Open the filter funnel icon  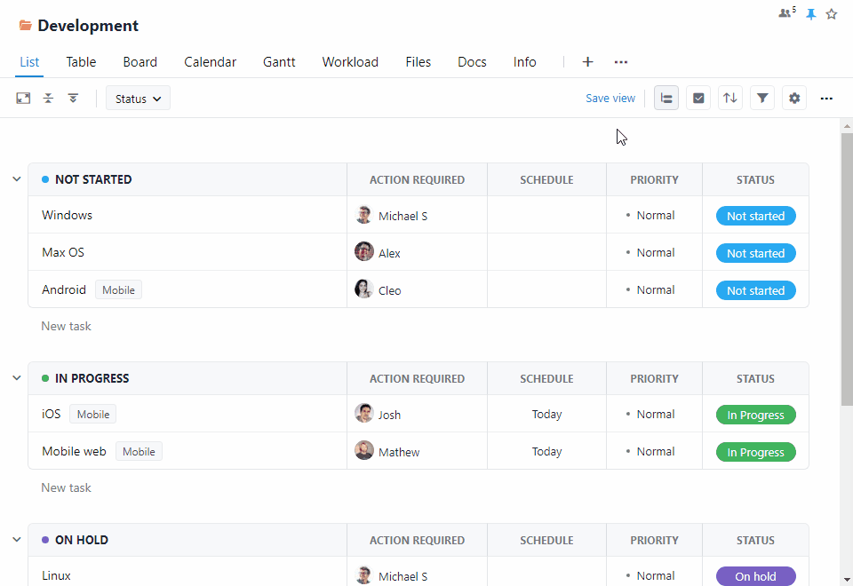[x=762, y=99]
